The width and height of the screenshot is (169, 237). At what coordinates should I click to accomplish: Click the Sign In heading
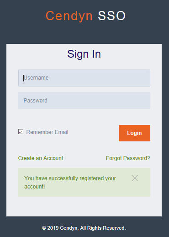point(84,54)
